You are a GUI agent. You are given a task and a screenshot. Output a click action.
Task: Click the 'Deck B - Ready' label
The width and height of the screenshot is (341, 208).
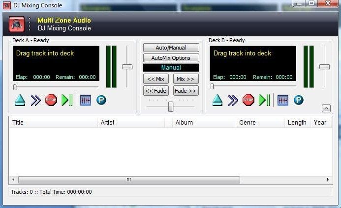(x=227, y=40)
